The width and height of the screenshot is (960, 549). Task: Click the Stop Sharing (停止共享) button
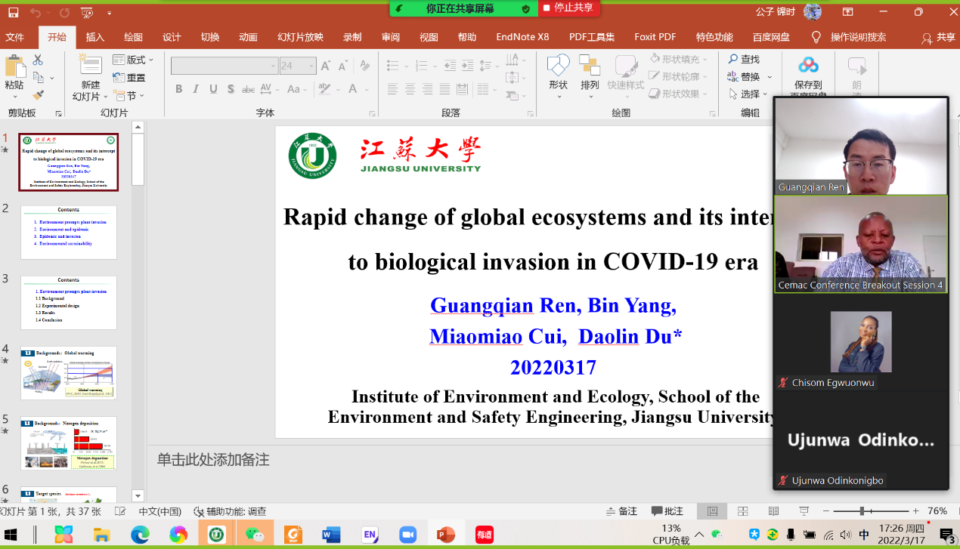(568, 8)
